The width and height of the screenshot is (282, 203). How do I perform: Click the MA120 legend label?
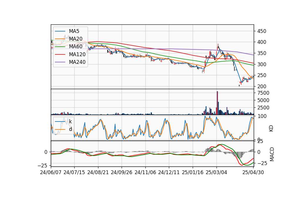click(77, 54)
